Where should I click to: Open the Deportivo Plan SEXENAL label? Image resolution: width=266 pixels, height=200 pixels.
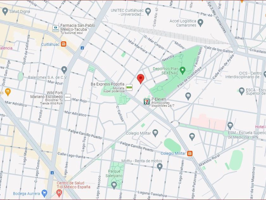pos(166,71)
